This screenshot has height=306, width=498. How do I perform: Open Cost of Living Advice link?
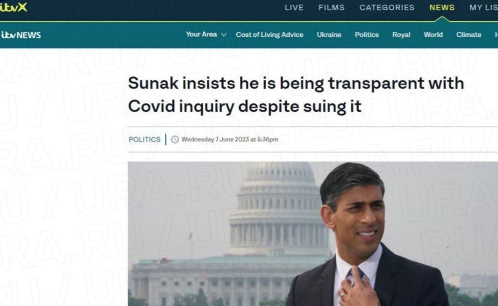pos(269,34)
